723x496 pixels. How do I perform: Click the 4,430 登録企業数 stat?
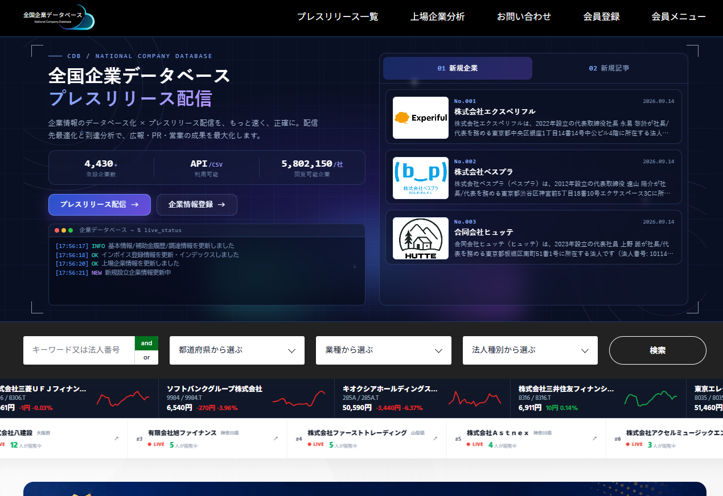101,168
